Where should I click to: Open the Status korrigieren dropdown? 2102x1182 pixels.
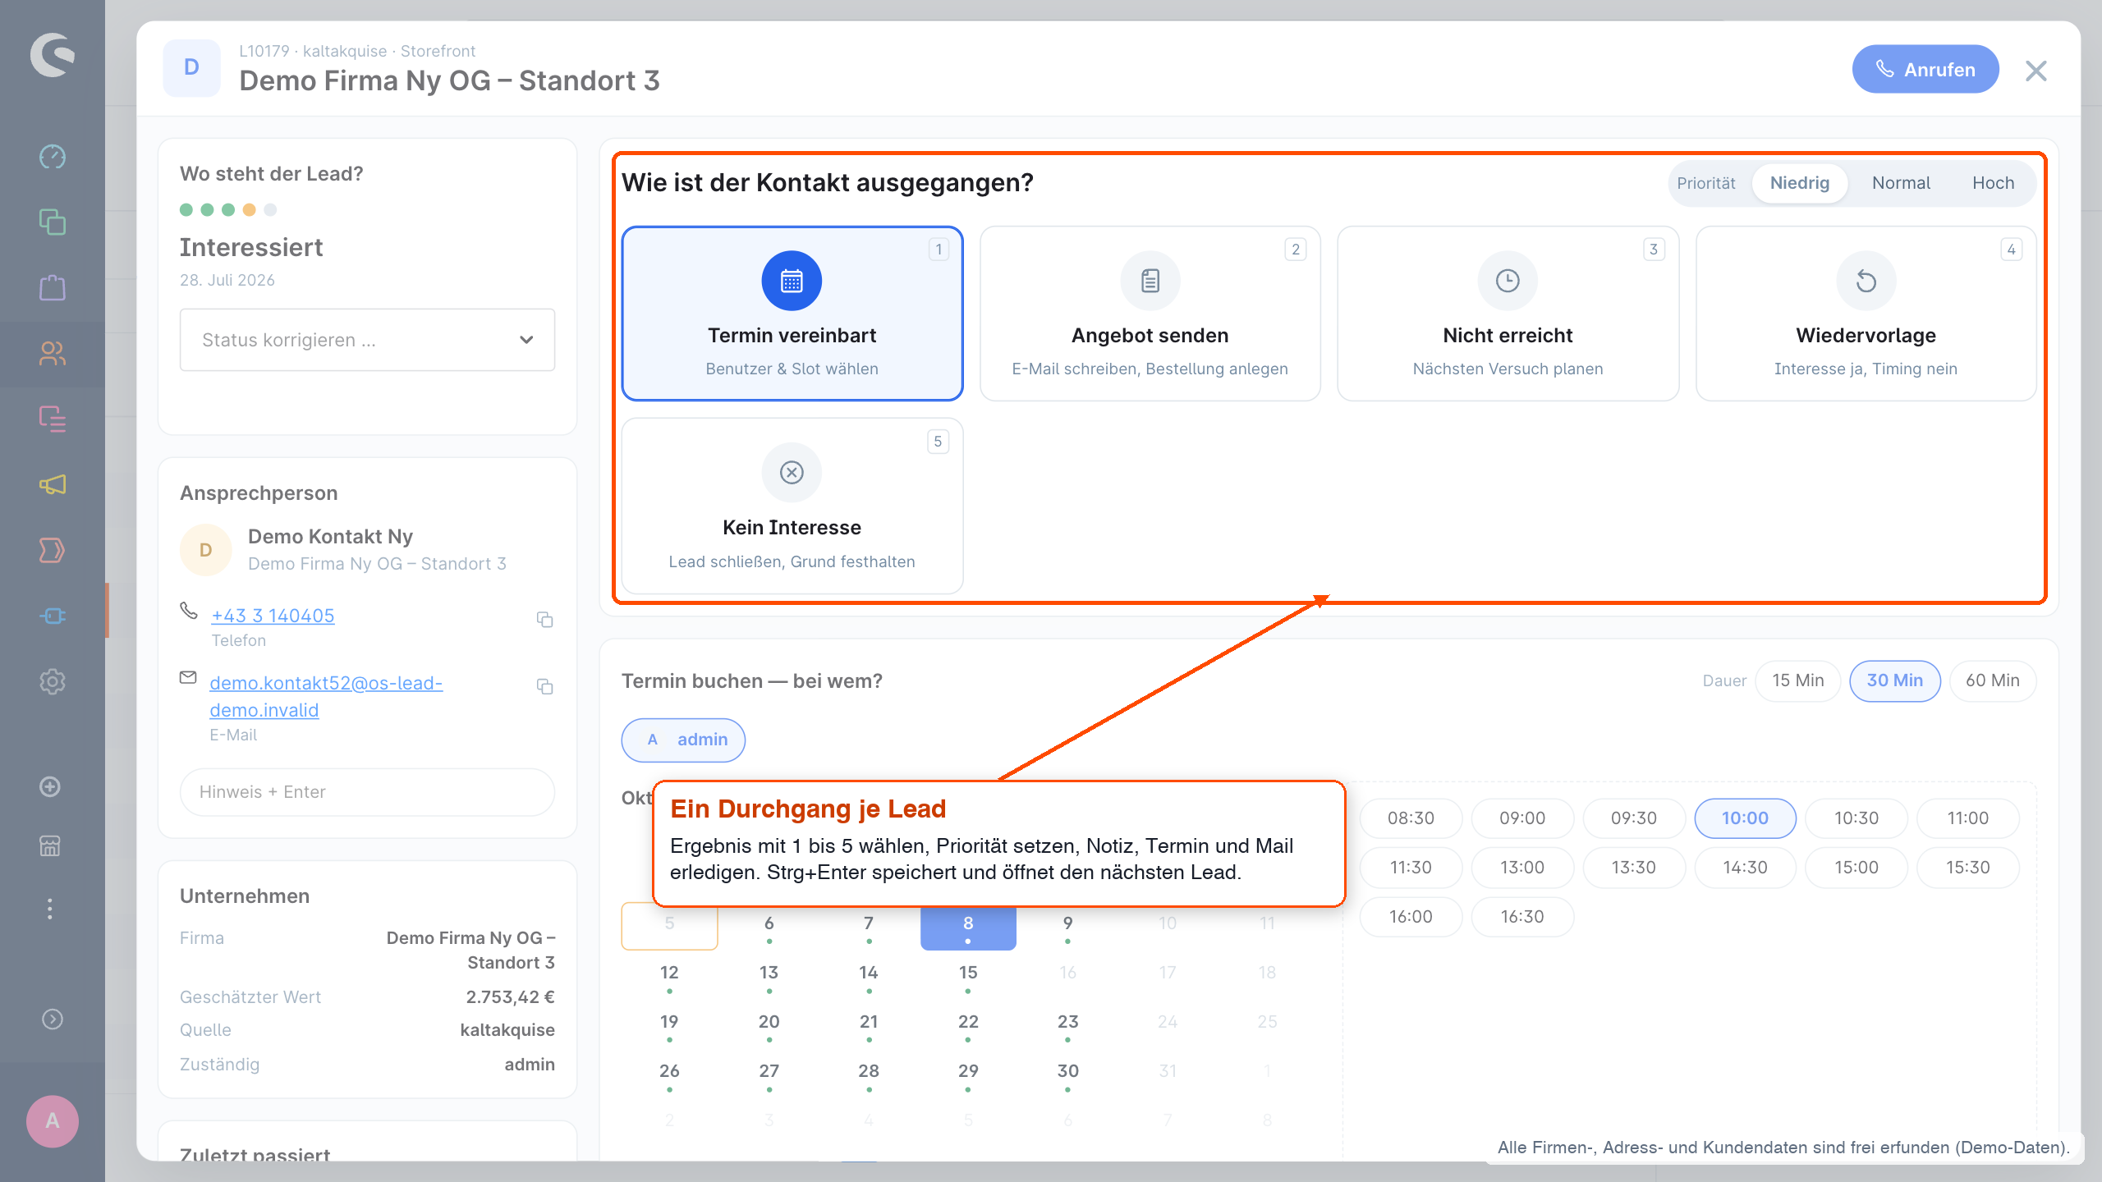click(x=367, y=340)
